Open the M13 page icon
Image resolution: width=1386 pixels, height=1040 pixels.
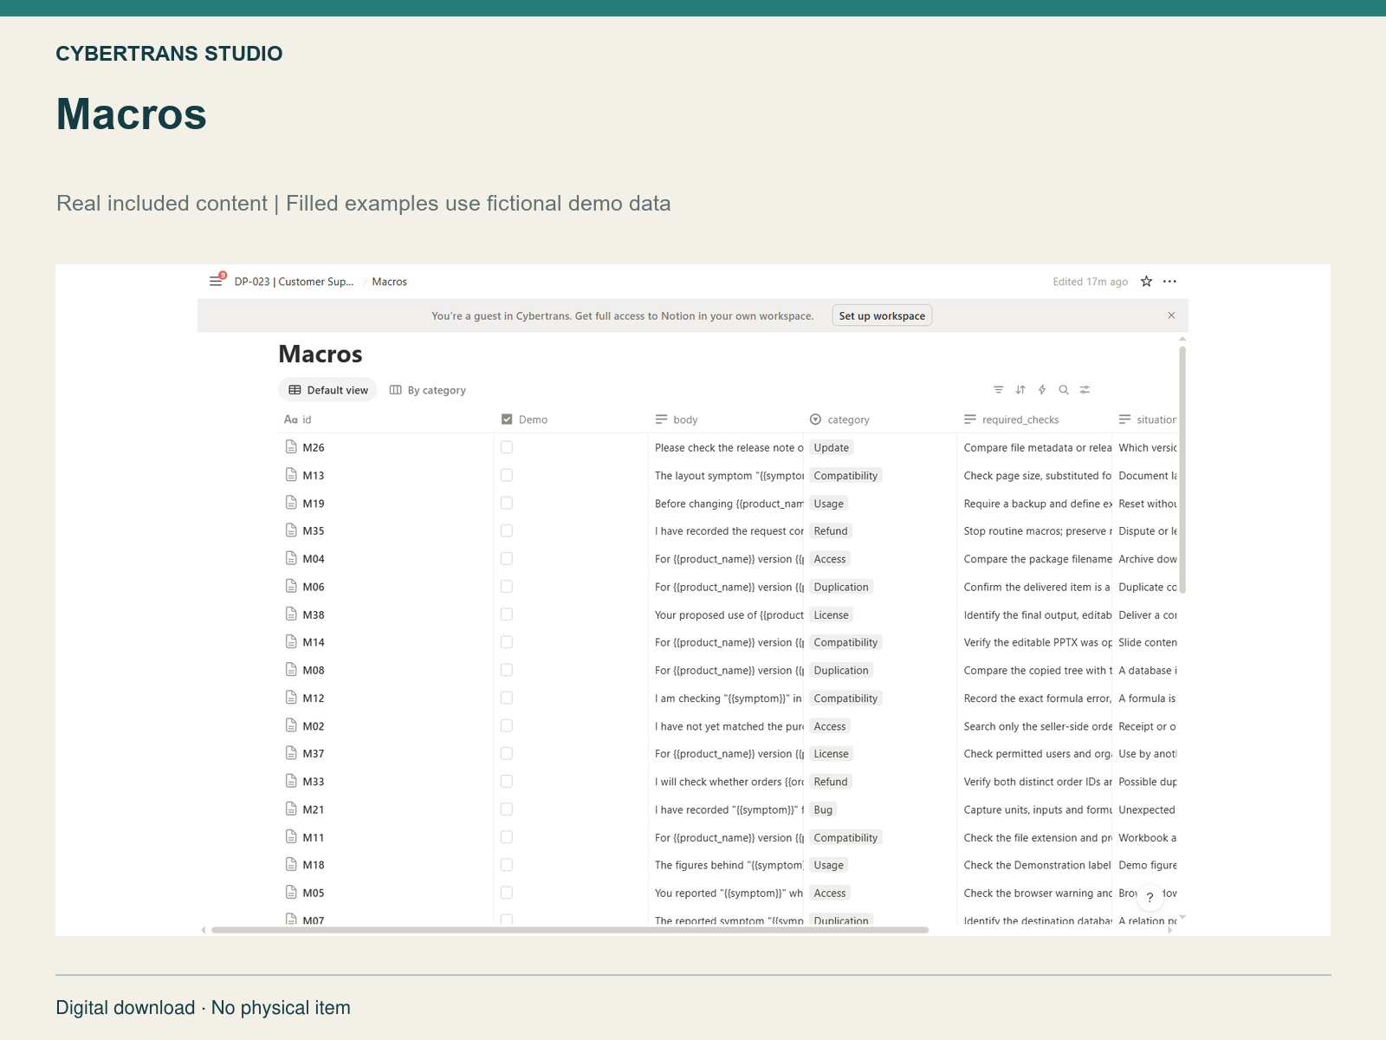click(x=291, y=475)
